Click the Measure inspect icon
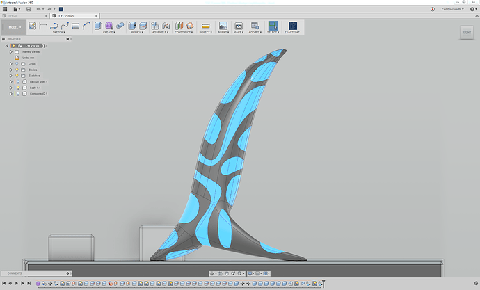480x290 pixels. (206, 26)
